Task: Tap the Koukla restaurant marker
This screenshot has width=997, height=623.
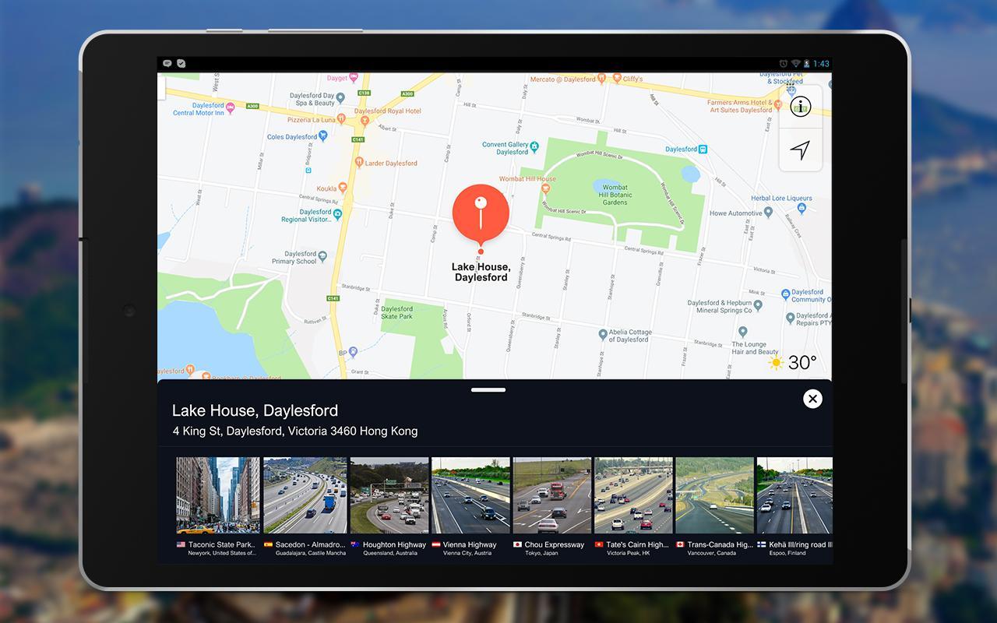Action: coord(343,188)
